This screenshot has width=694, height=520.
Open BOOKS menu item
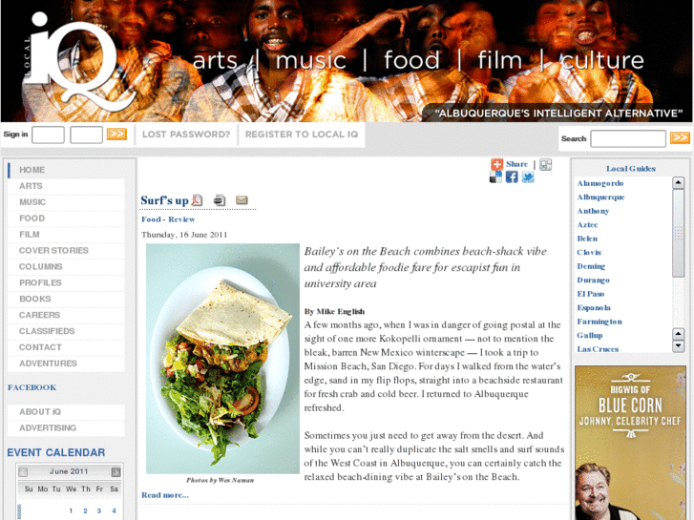[66, 300]
